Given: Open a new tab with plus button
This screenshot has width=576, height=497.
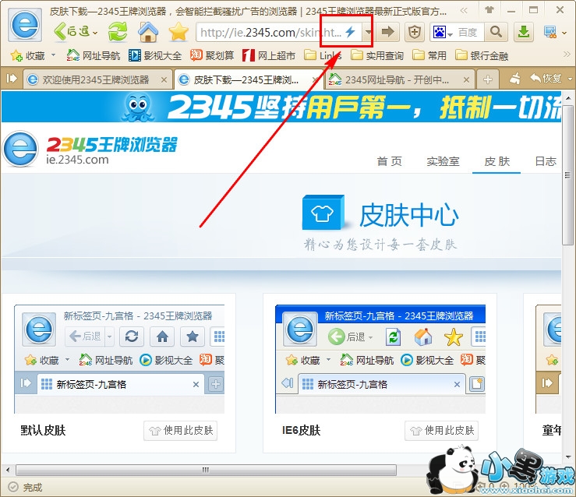Looking at the screenshot, I should tap(487, 79).
